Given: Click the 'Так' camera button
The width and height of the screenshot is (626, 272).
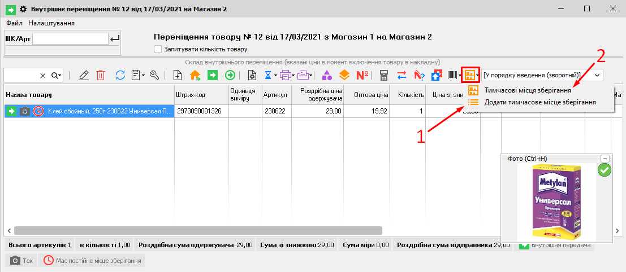Looking at the screenshot, I should [x=22, y=260].
